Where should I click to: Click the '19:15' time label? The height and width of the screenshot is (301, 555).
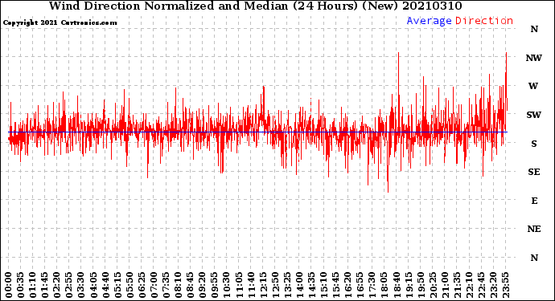tap(409, 285)
